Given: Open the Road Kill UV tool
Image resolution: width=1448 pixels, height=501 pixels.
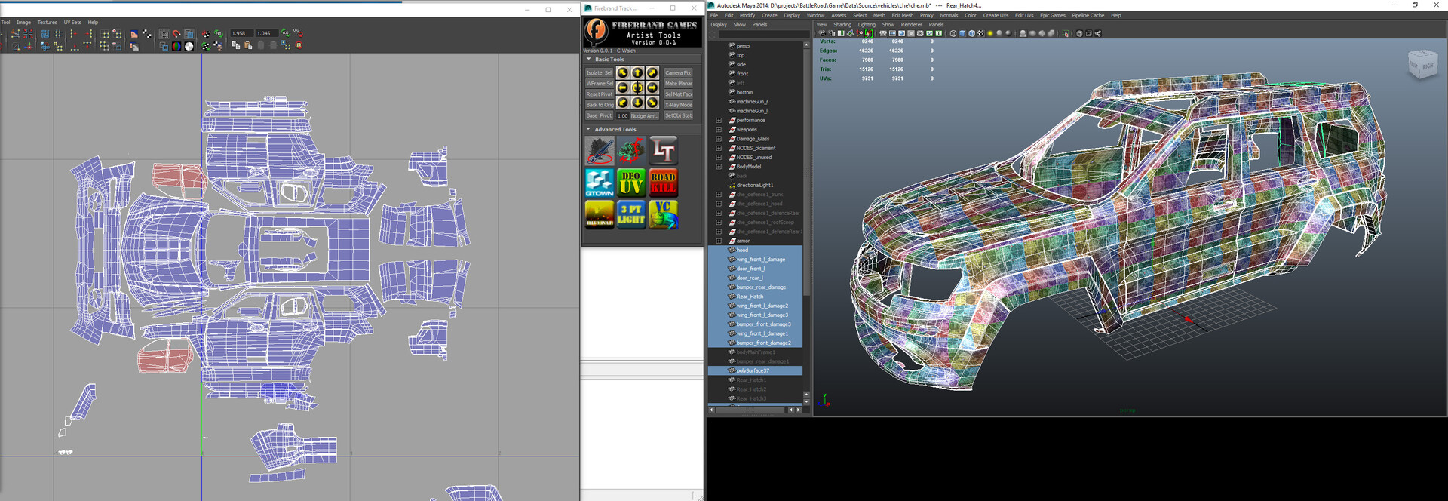Looking at the screenshot, I should pos(663,183).
